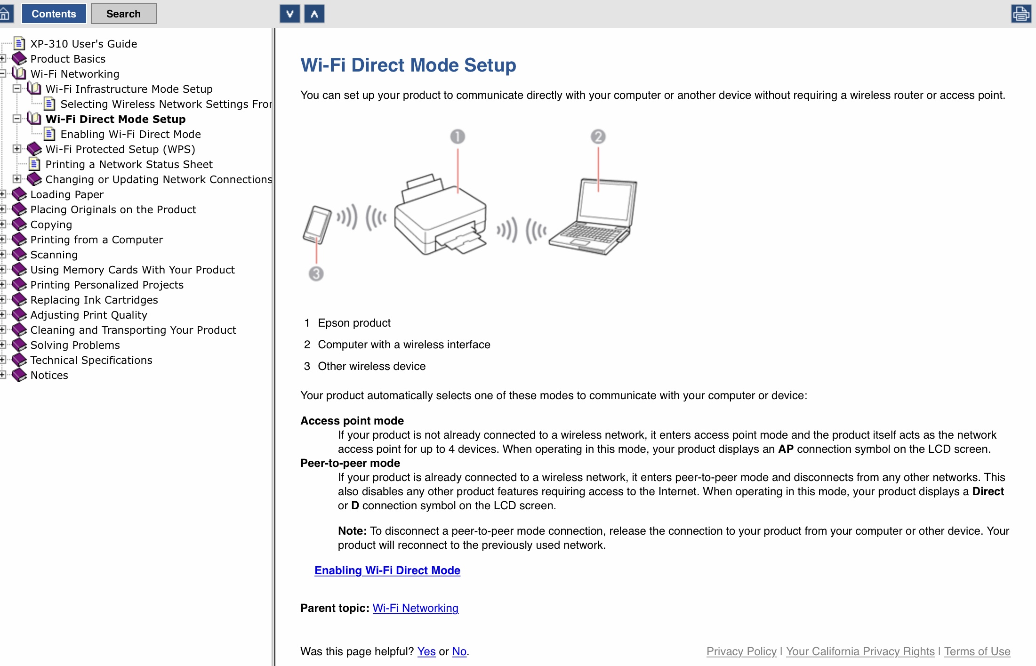Expand Changing or Updating Network Connections node
Viewport: 1036px width, 666px height.
pos(17,179)
